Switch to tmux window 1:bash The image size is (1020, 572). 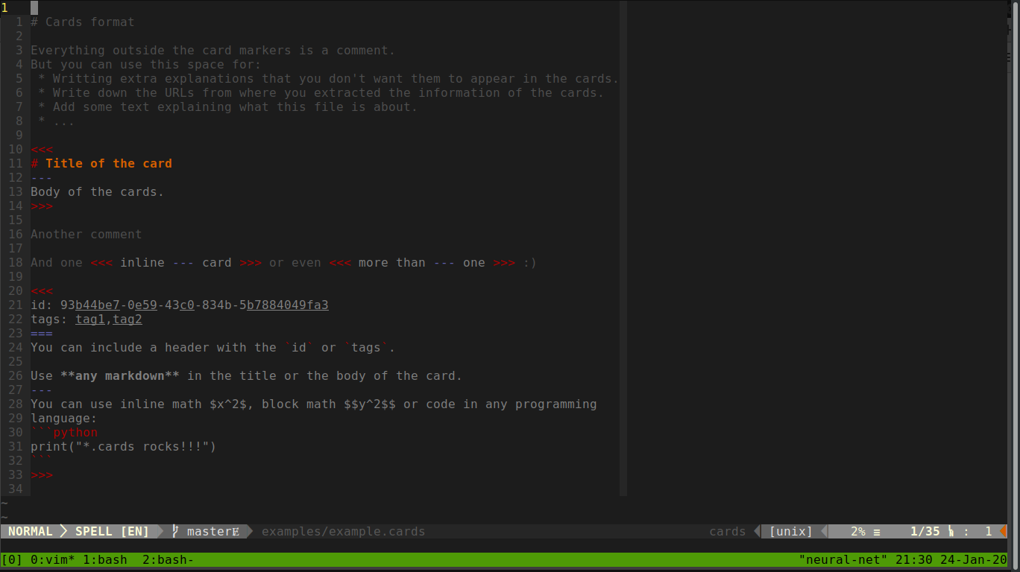point(104,559)
